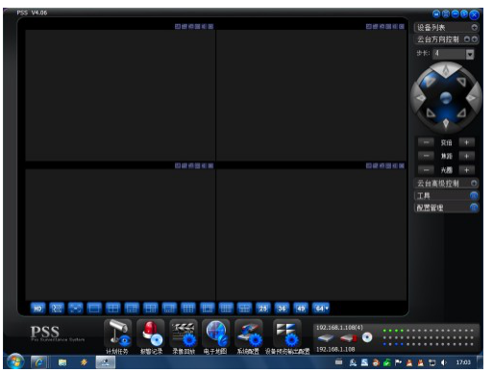
Task: Expand the 设备列表 panel
Action: click(475, 27)
